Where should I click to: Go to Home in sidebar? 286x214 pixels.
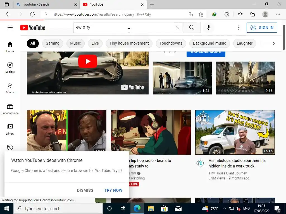[x=10, y=47]
